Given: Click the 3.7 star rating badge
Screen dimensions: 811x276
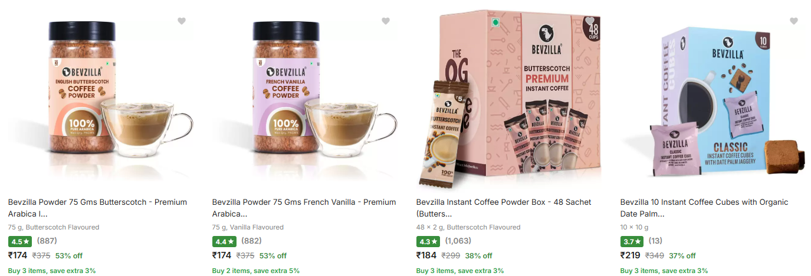Looking at the screenshot, I should point(632,241).
